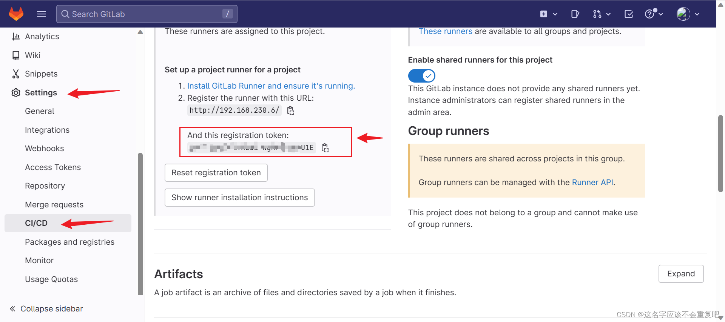Expand the user menu chevron
The image size is (725, 322).
point(697,14)
